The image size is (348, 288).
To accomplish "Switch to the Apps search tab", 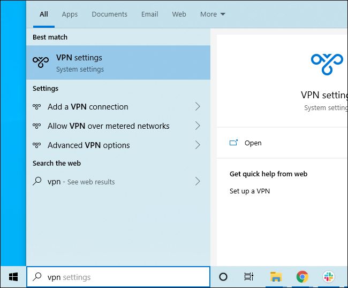I will (70, 14).
